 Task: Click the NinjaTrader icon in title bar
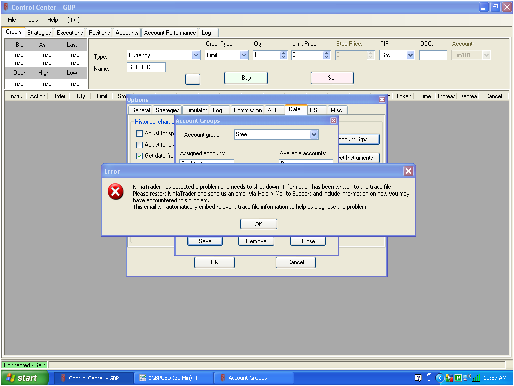coord(6,7)
